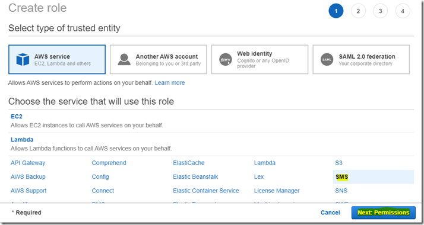
Task: Choose Web identity trusted entity card
Action: tap(260, 59)
